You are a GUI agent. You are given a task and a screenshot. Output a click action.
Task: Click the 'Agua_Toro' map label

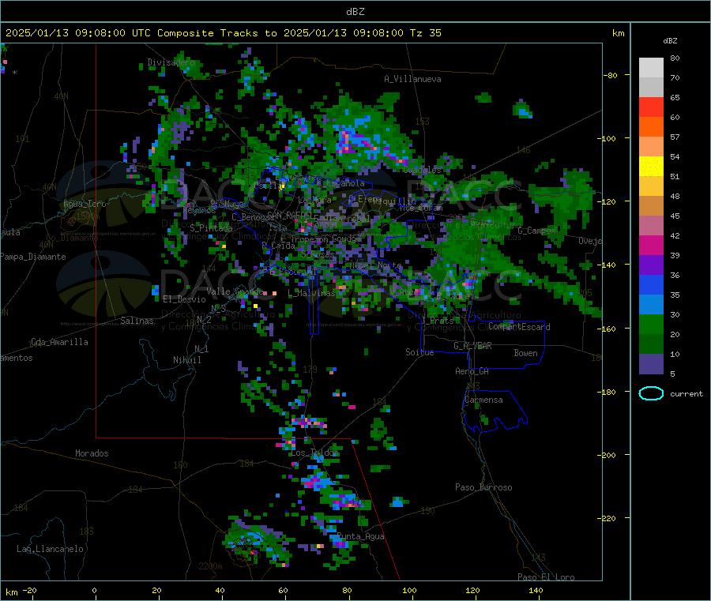coord(85,204)
